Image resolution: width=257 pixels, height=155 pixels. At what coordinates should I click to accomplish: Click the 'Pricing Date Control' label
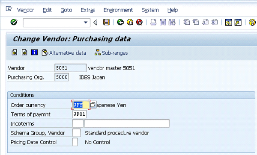(x=33, y=142)
